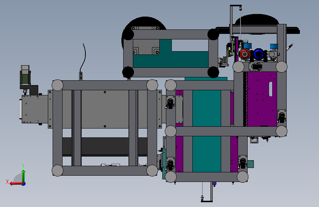Click the red "X" axis label
This screenshot has height=207, width=319.
point(7,182)
